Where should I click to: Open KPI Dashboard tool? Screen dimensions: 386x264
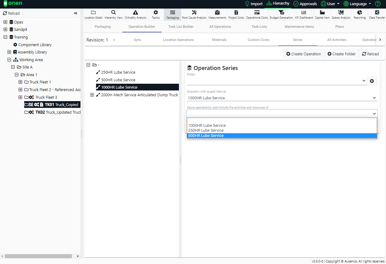coord(304,14)
